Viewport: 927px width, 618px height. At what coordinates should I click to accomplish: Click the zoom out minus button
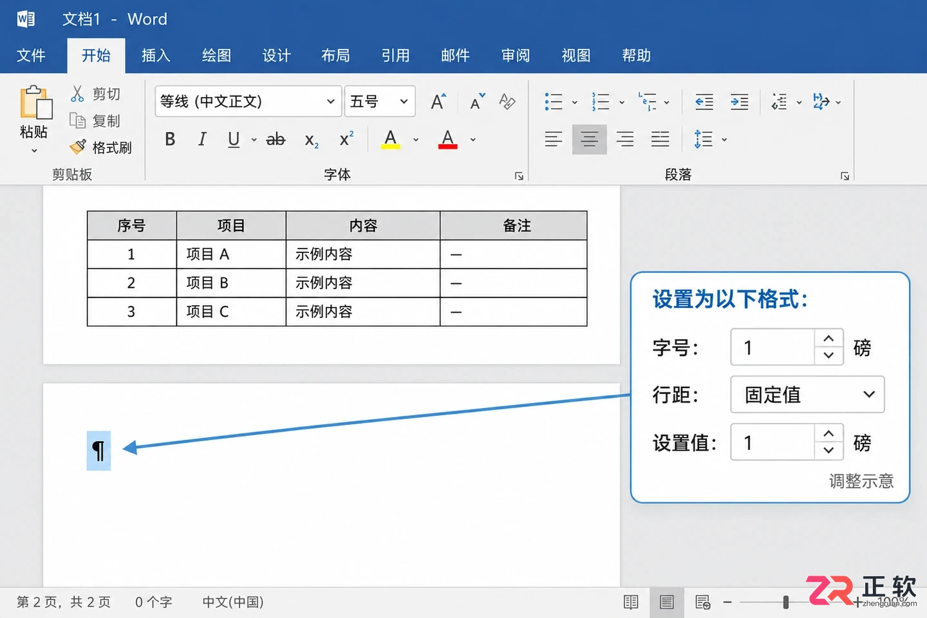tap(727, 602)
